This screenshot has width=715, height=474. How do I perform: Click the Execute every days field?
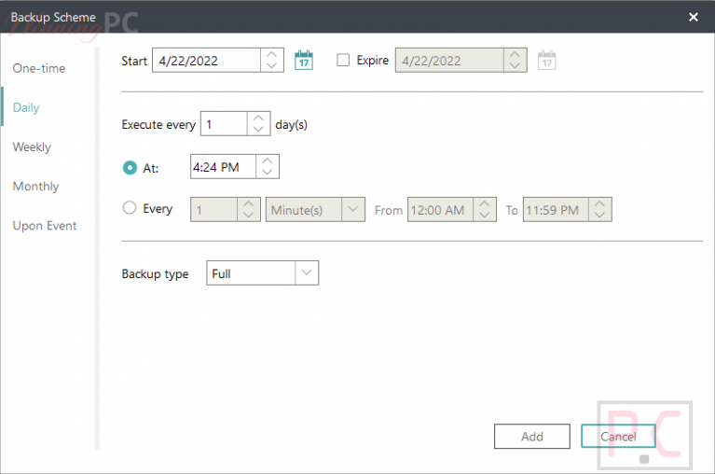pos(224,123)
